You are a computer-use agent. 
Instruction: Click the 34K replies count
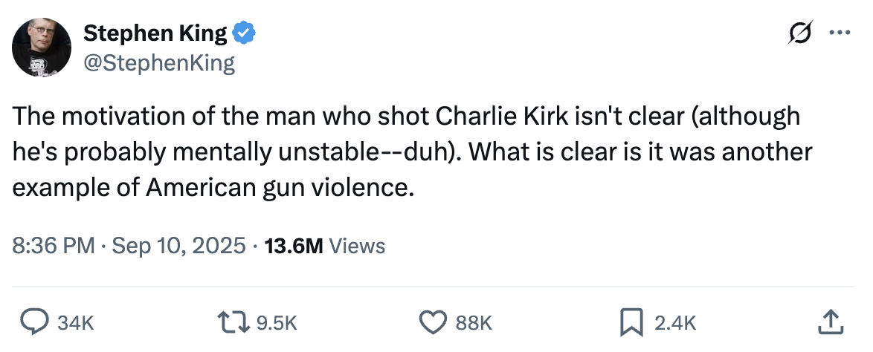click(x=76, y=322)
